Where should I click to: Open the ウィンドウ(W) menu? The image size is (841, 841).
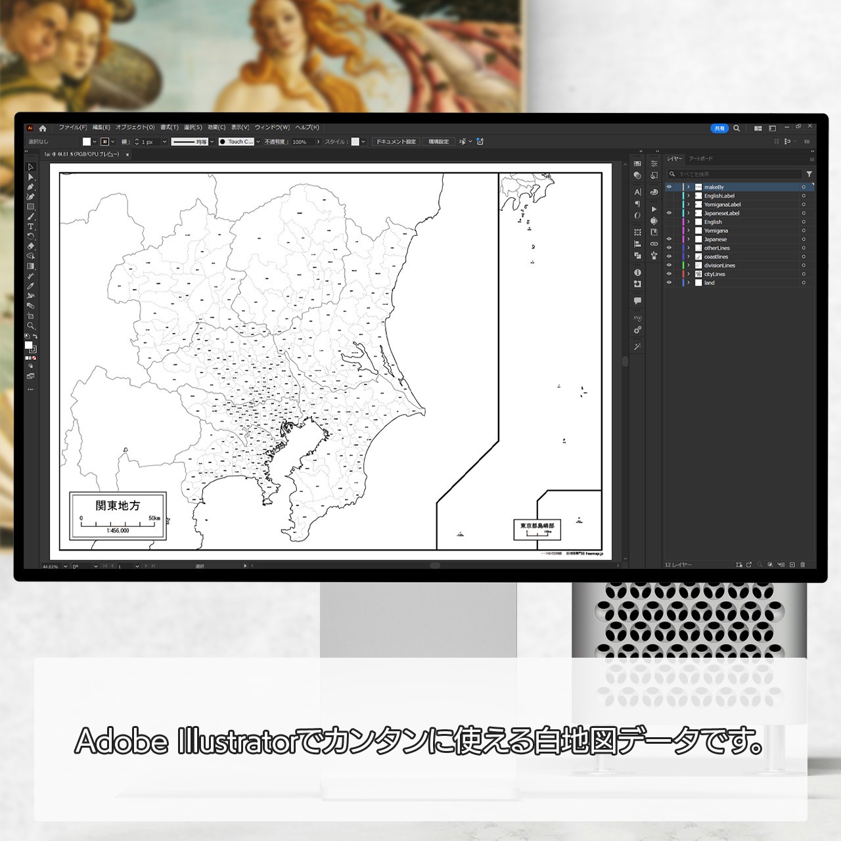point(273,127)
